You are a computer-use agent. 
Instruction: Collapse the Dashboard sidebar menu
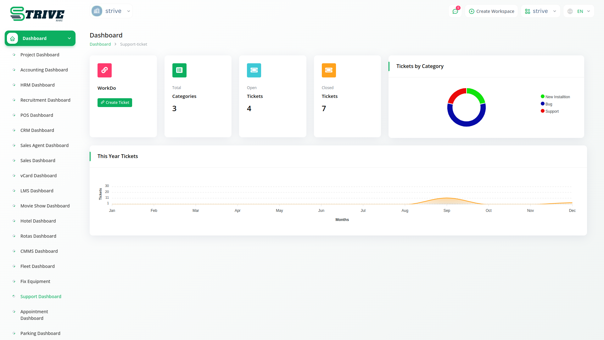point(69,38)
